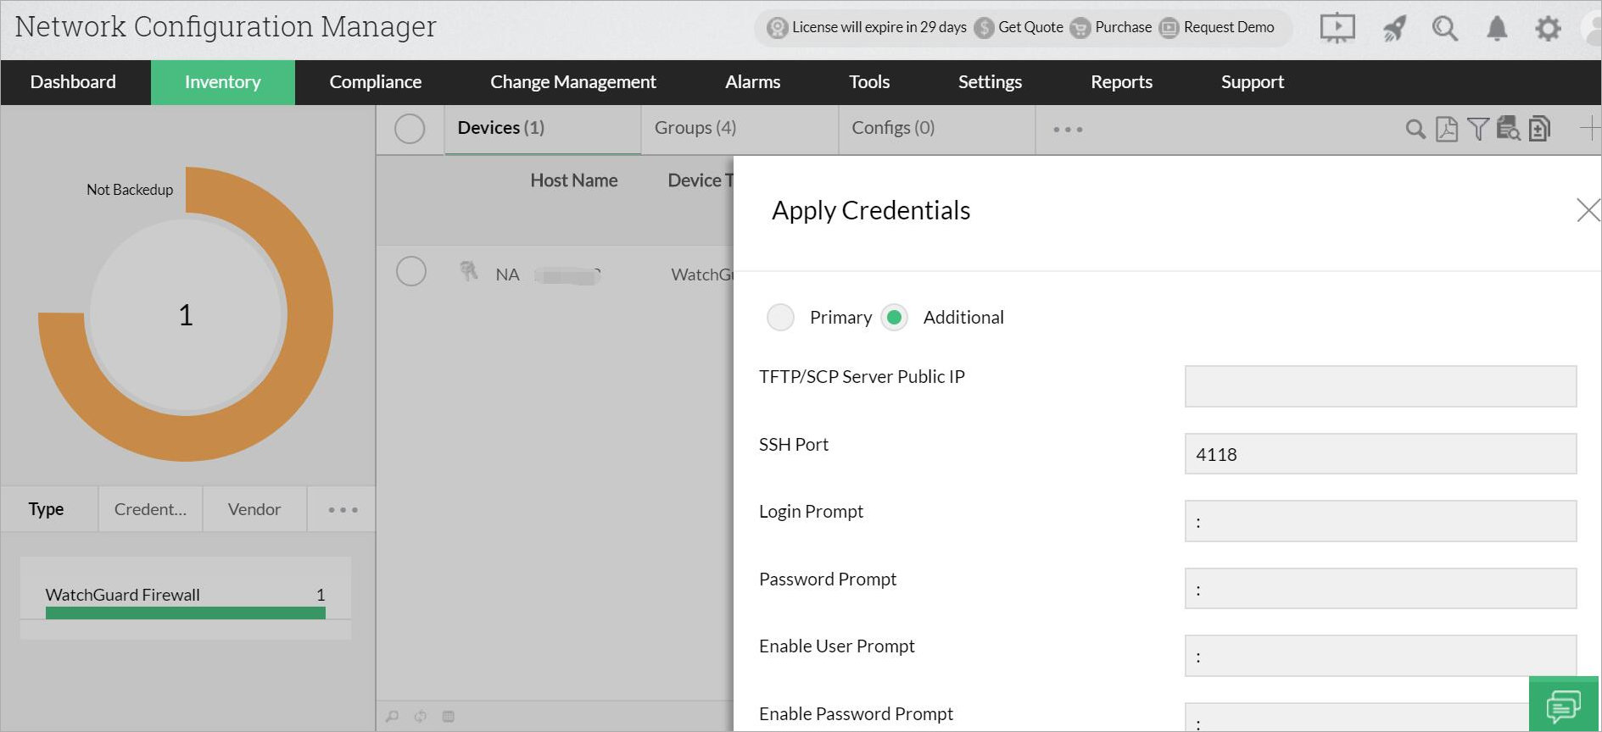
Task: Click the document plus-minus icon
Action: 1539,128
